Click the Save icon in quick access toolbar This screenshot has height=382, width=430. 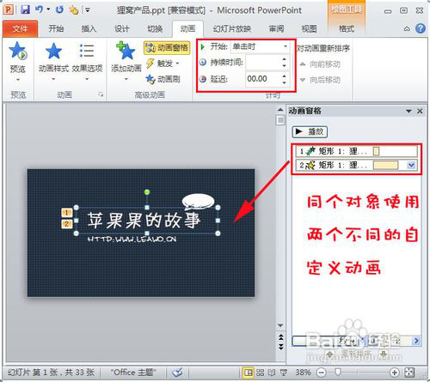(26, 10)
